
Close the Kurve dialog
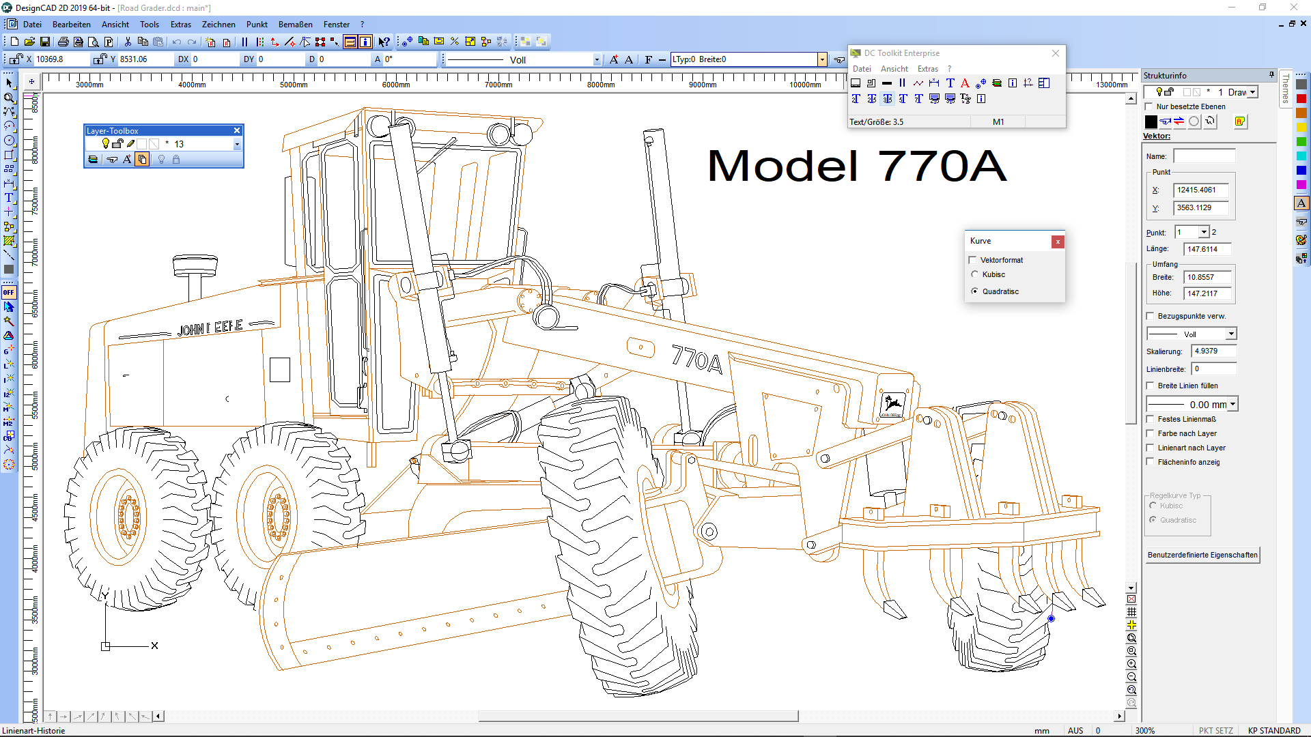[1058, 242]
